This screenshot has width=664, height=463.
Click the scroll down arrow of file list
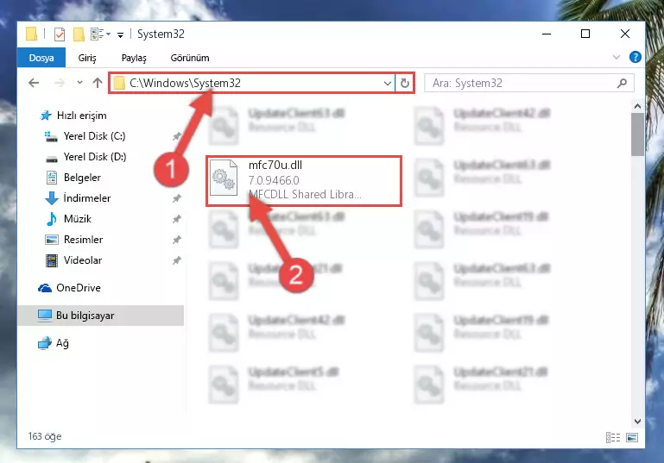[x=637, y=421]
